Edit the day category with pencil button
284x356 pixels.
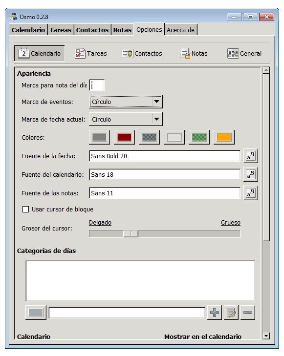click(x=231, y=313)
